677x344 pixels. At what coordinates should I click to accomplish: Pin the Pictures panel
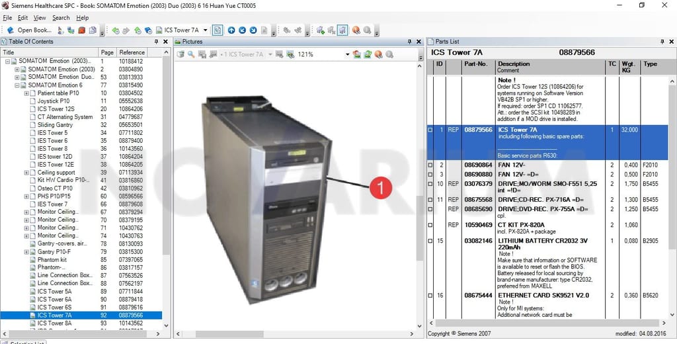[x=409, y=42]
